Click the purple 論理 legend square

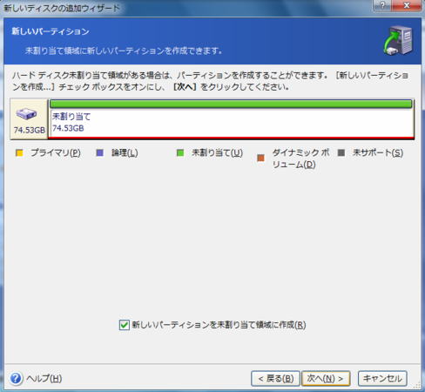click(x=99, y=152)
